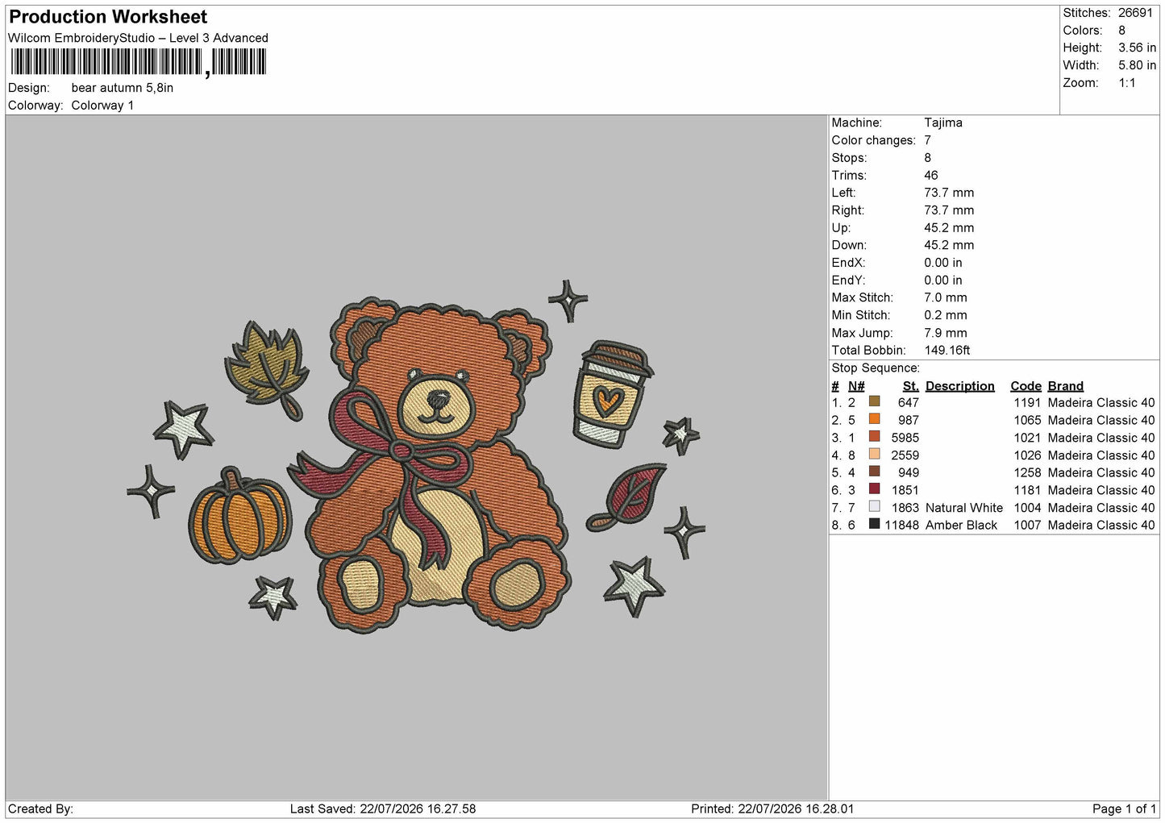Click the Zoom value '1:1'

coord(1126,83)
